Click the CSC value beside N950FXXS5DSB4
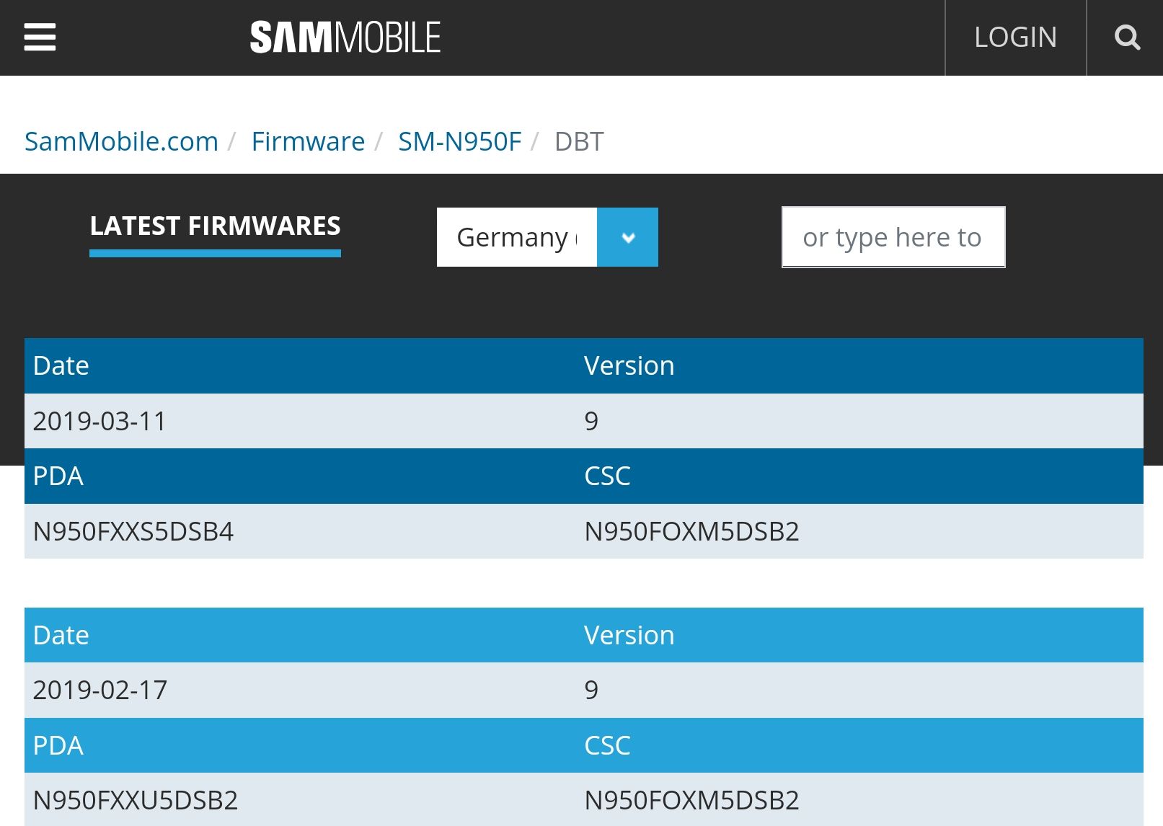 point(691,531)
